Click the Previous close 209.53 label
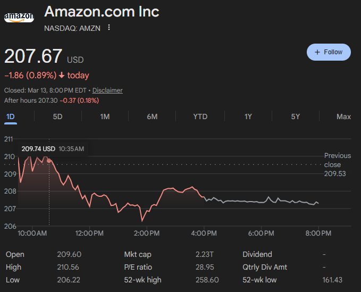Screen dimensions: 361x292 point(338,164)
